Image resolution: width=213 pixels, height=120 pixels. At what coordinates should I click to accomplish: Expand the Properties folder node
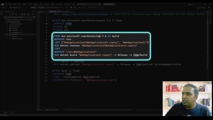click(7, 28)
